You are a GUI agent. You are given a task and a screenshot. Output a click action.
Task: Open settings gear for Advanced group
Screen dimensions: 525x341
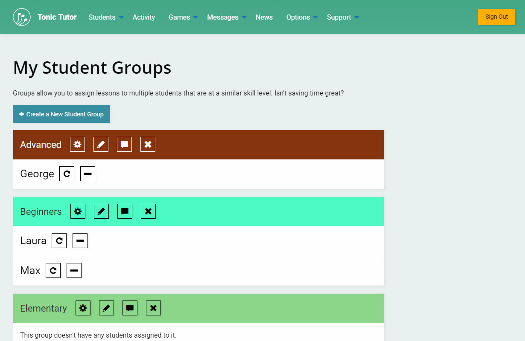pos(77,144)
